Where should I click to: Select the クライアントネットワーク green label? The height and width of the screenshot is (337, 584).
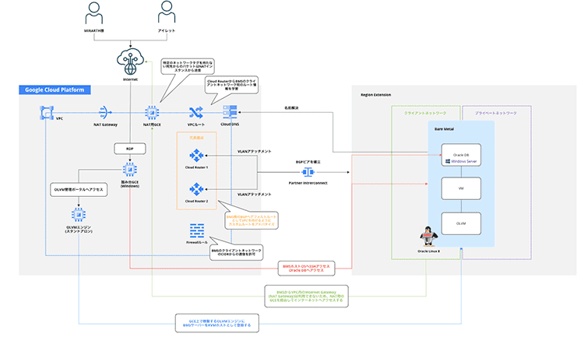click(425, 113)
